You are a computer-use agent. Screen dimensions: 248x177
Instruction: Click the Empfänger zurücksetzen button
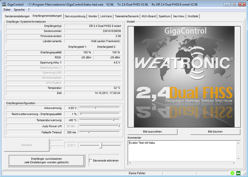tap(46, 161)
